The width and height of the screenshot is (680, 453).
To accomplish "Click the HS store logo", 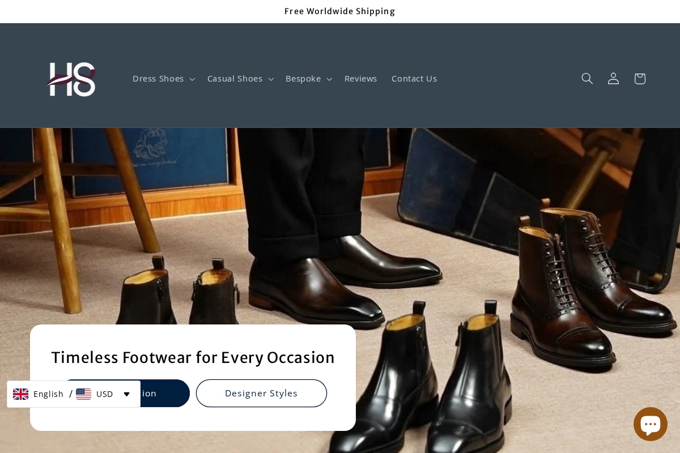I will 70,79.
